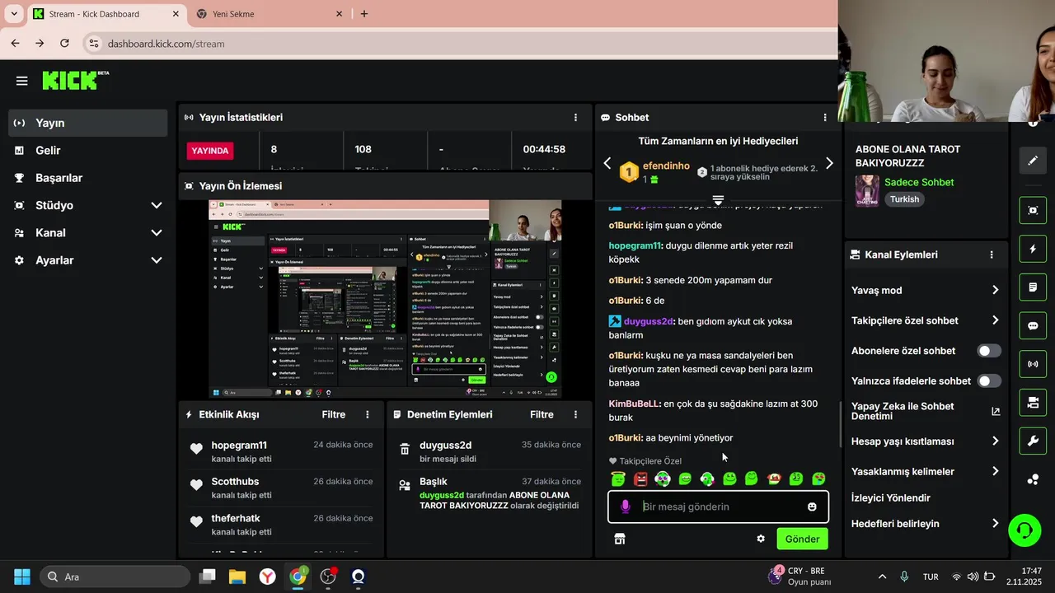
Task: Open the lightning bolt activity widget icon
Action: tap(1033, 249)
